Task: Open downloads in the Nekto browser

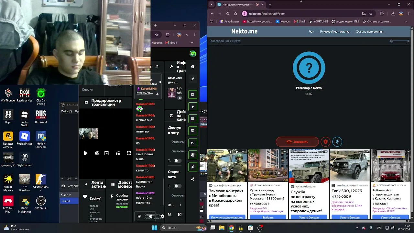Action: [393, 14]
